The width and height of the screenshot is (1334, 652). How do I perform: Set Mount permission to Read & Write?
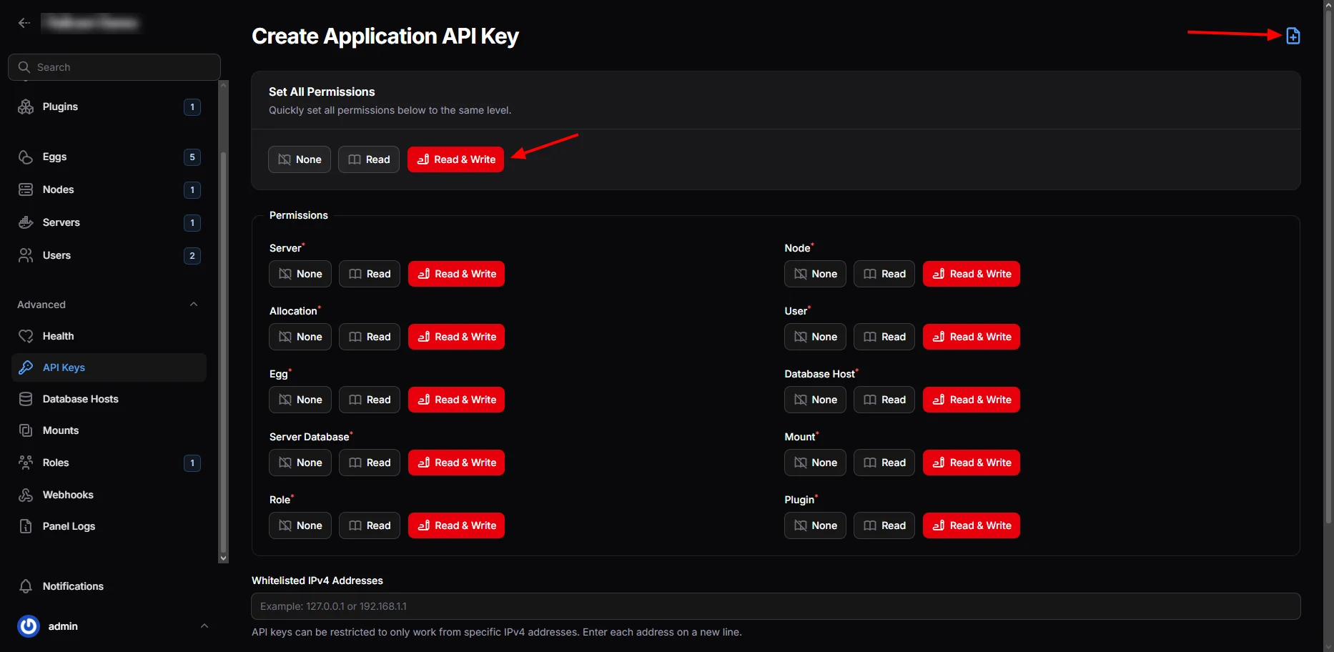972,463
